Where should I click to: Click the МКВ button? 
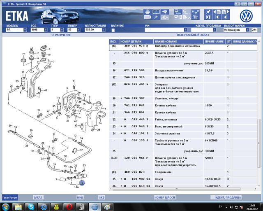(80, 197)
